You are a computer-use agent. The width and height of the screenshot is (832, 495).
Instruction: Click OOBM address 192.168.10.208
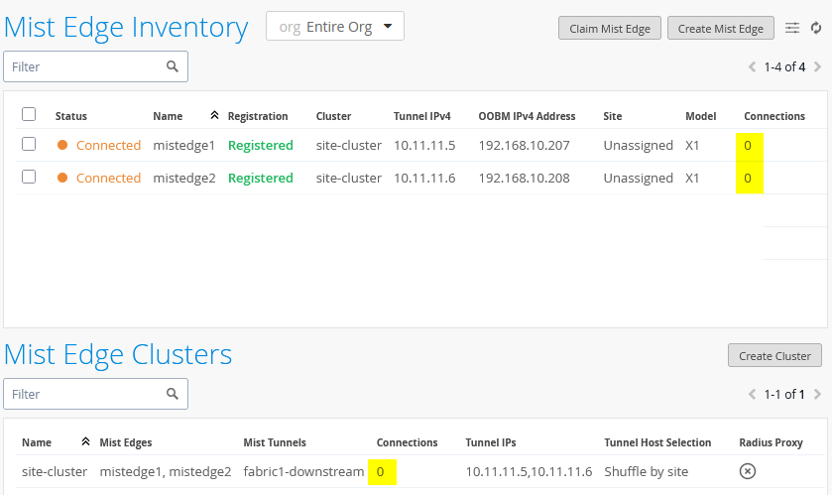(x=525, y=179)
